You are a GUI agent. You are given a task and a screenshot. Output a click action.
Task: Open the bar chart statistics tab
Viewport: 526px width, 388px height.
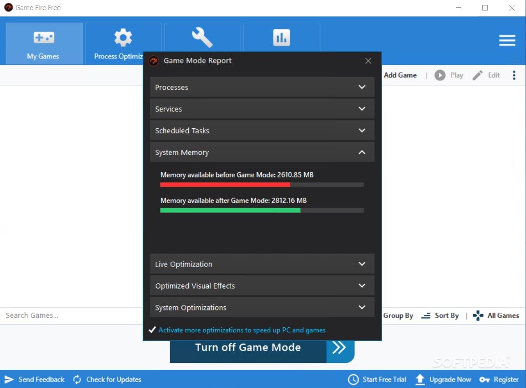click(281, 37)
